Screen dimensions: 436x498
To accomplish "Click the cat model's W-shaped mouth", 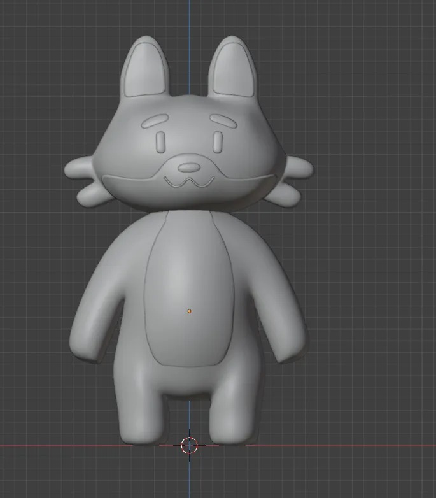I will [x=189, y=181].
